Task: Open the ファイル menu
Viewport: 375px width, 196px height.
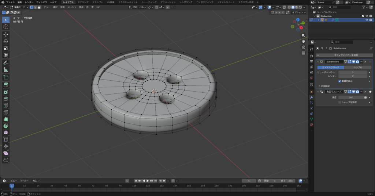Action: pos(10,2)
